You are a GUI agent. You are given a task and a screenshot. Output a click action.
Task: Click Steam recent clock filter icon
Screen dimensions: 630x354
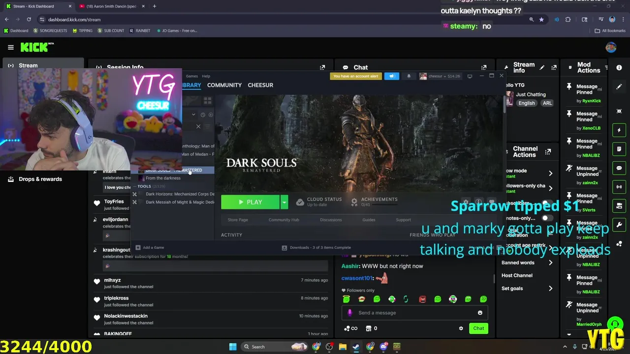pyautogui.click(x=203, y=115)
